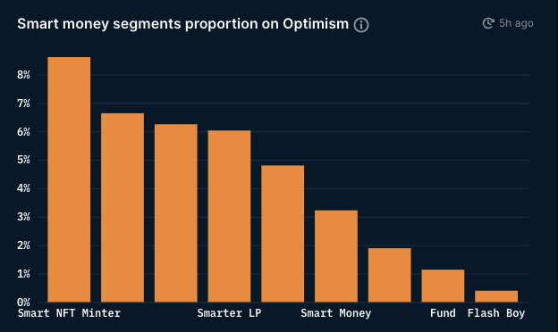Image resolution: width=558 pixels, height=332 pixels.
Task: Select the Smarter LP bar
Action: pos(229,216)
